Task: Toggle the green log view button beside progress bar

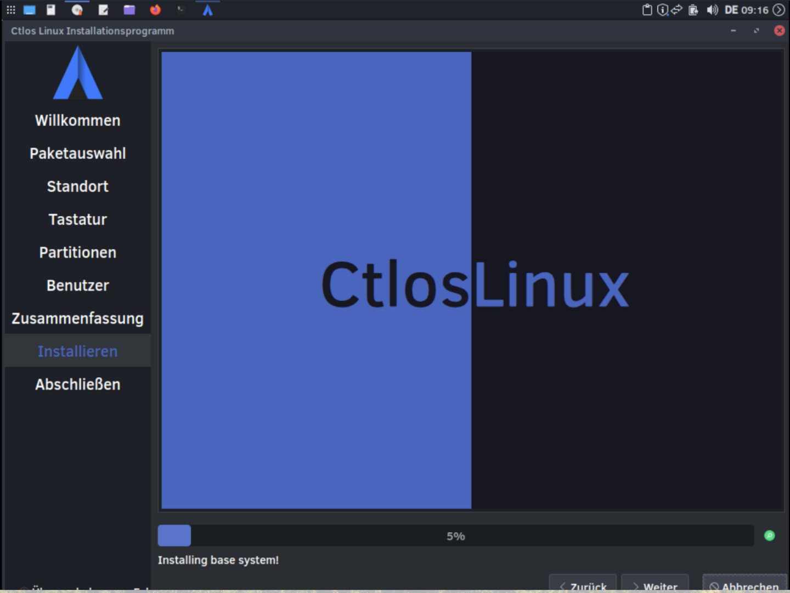Action: point(769,535)
